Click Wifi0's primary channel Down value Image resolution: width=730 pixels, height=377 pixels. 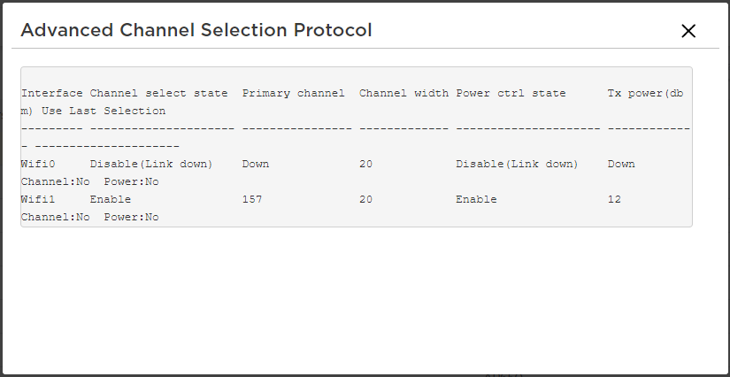click(x=256, y=165)
